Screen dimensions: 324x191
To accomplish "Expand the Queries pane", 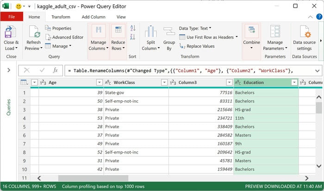I will pyautogui.click(x=9, y=70).
